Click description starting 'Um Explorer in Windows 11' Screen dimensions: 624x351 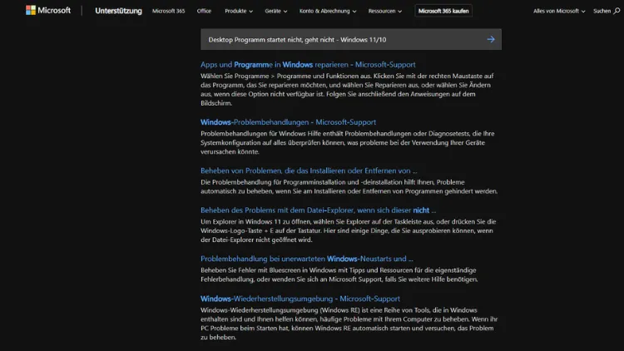[x=349, y=231]
